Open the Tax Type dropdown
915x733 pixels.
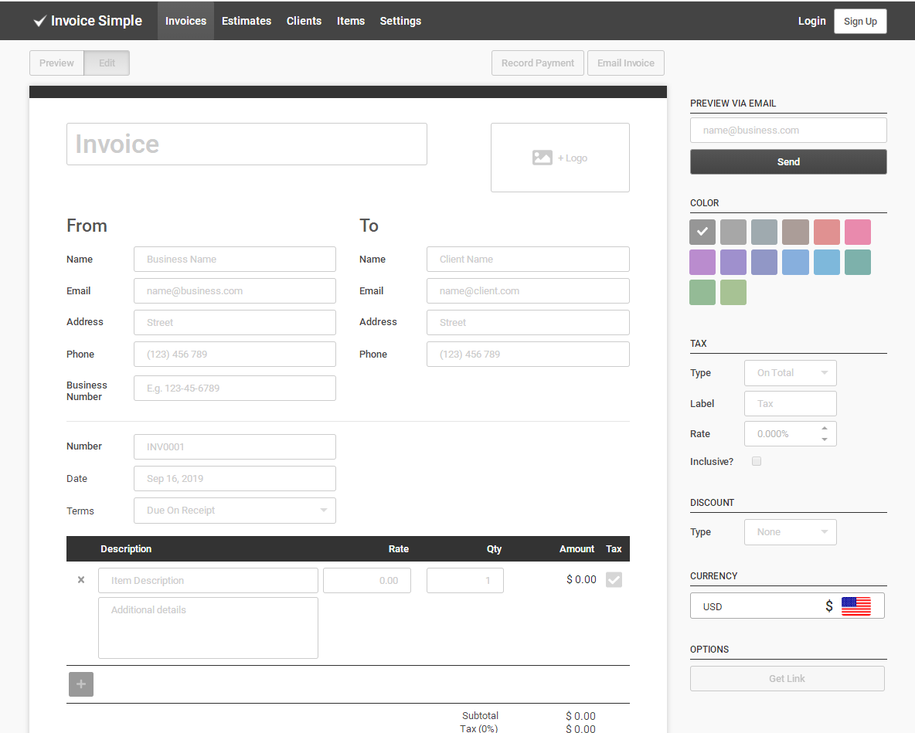[x=790, y=373]
